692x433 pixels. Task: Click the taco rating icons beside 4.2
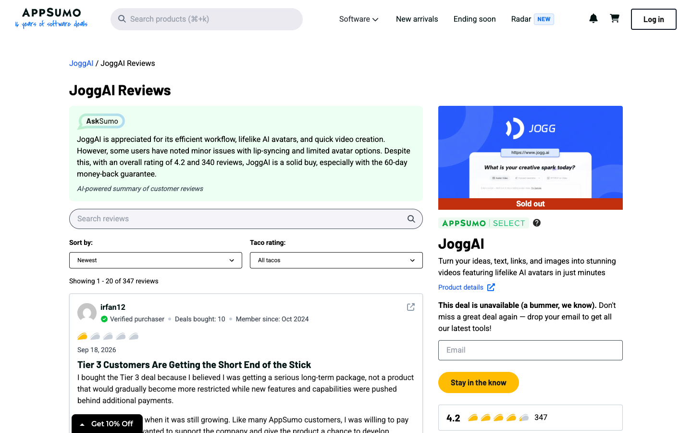pyautogui.click(x=498, y=418)
